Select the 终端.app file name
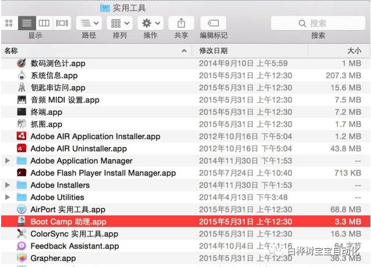Viewport: 371px width, 267px height. tap(47, 112)
